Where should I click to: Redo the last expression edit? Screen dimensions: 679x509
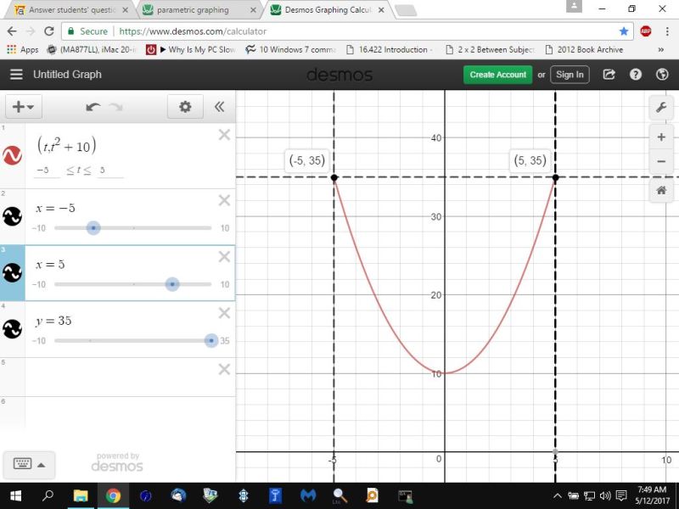tap(116, 107)
